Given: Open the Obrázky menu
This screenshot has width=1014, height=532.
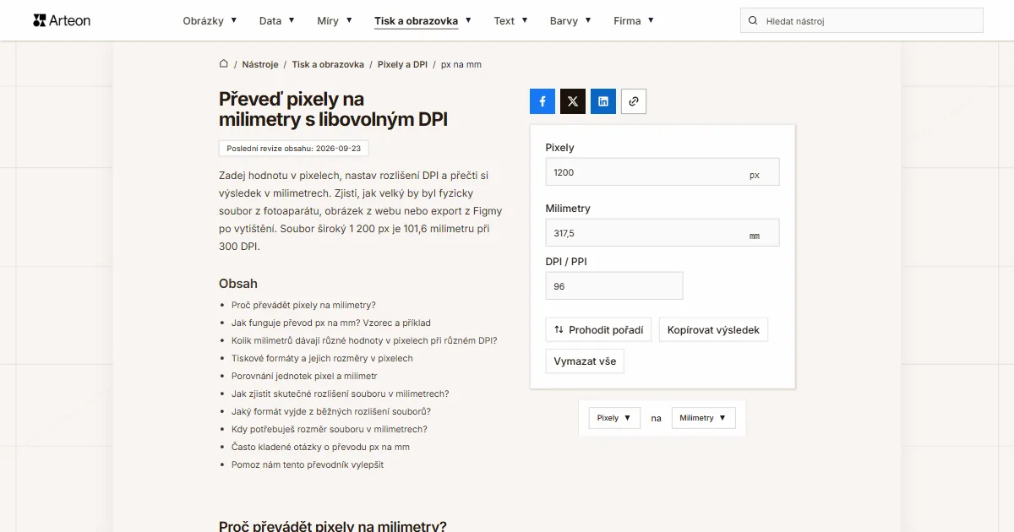Looking at the screenshot, I should (210, 20).
